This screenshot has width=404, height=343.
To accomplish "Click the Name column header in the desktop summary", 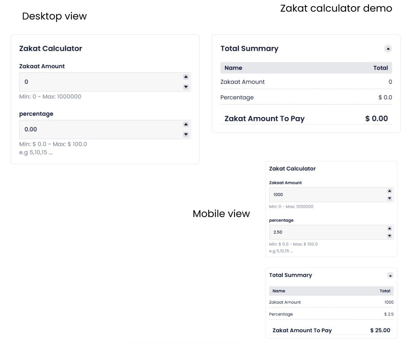I will tap(233, 68).
